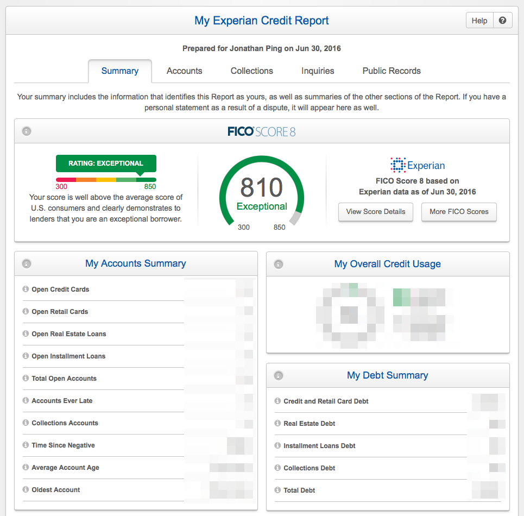Select the Summary tab
This screenshot has width=524, height=516.
click(x=120, y=71)
